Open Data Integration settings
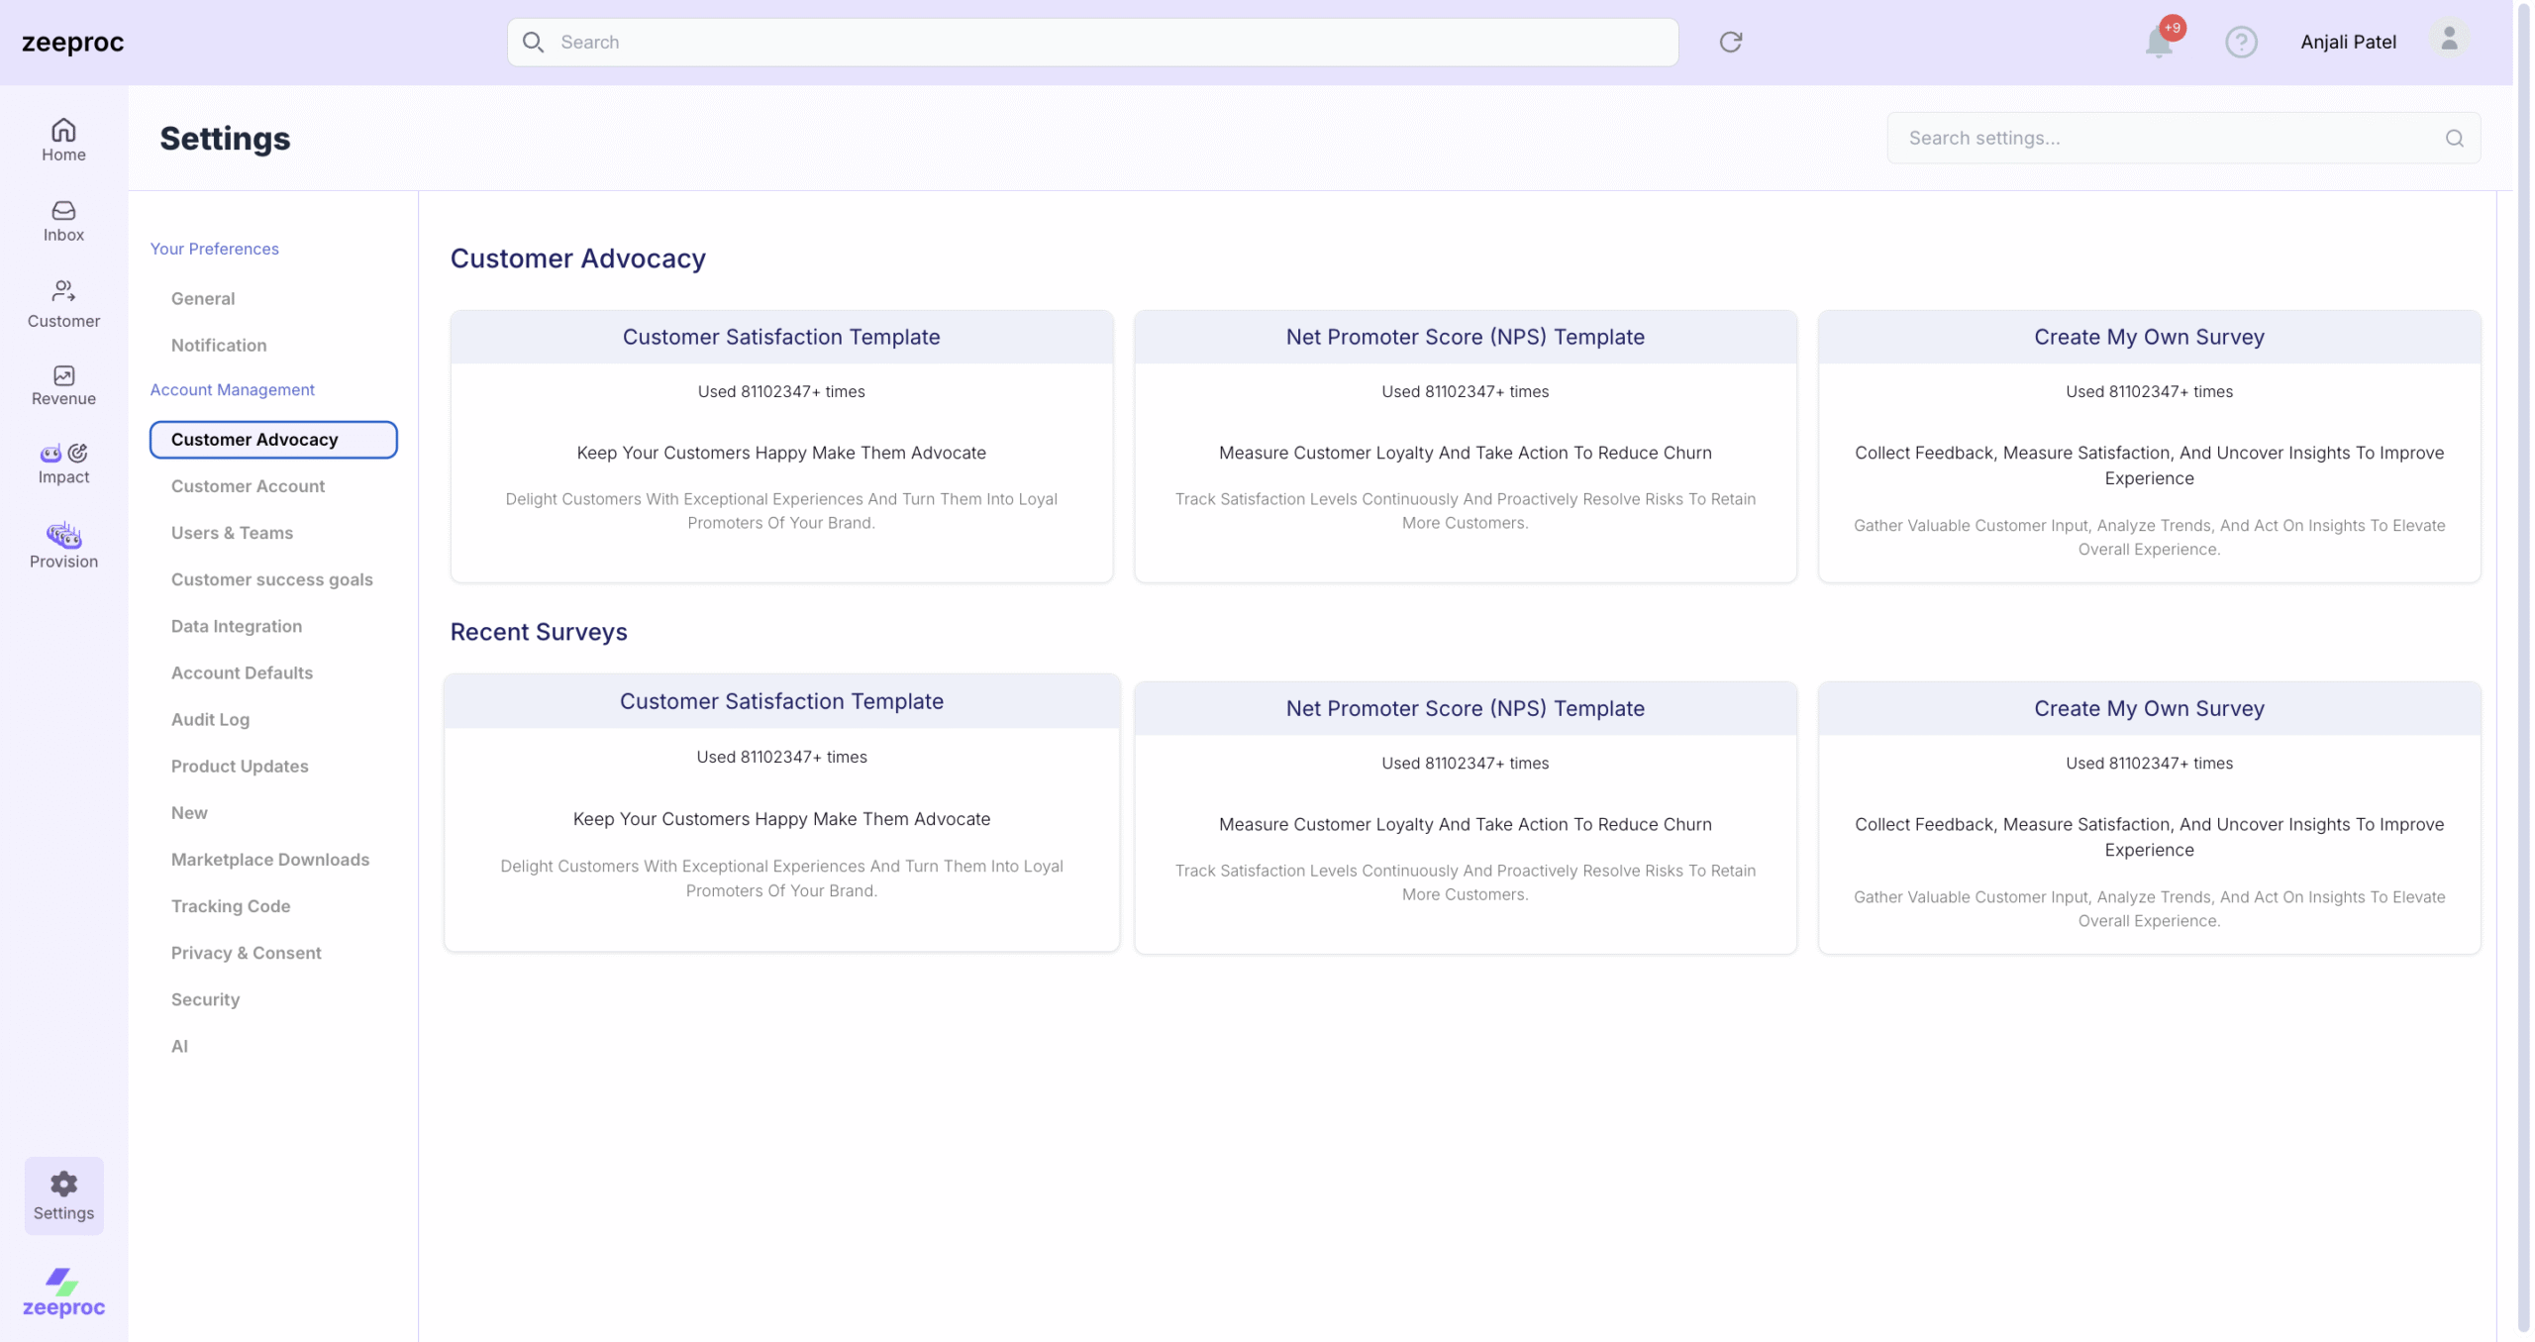This screenshot has height=1342, width=2535. click(x=236, y=626)
